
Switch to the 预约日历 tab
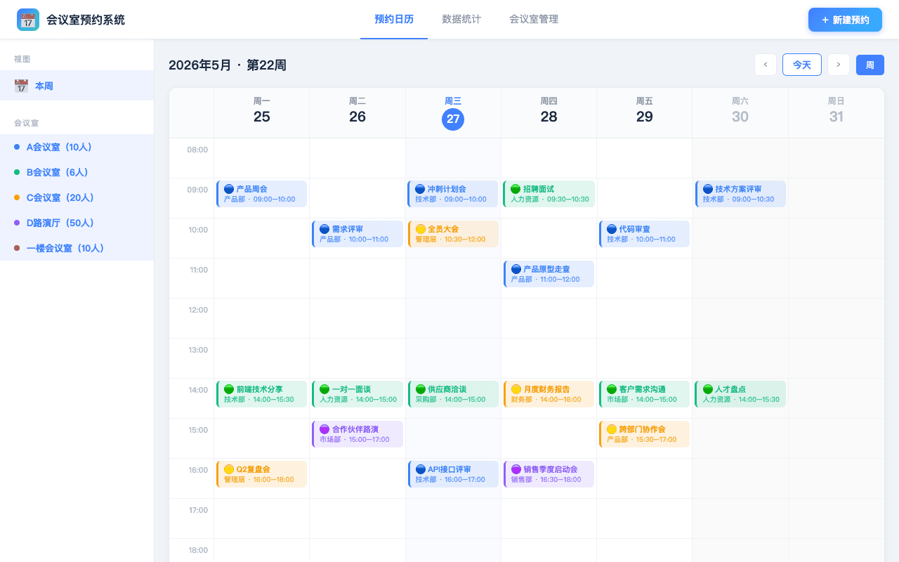point(394,20)
